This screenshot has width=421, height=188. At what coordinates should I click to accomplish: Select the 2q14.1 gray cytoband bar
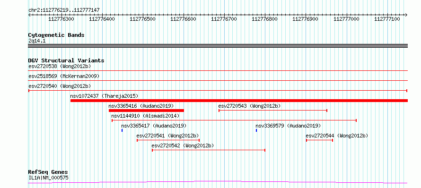(x=218, y=46)
